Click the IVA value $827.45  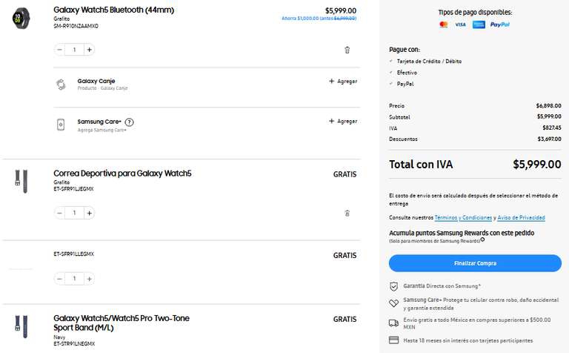[552, 128]
